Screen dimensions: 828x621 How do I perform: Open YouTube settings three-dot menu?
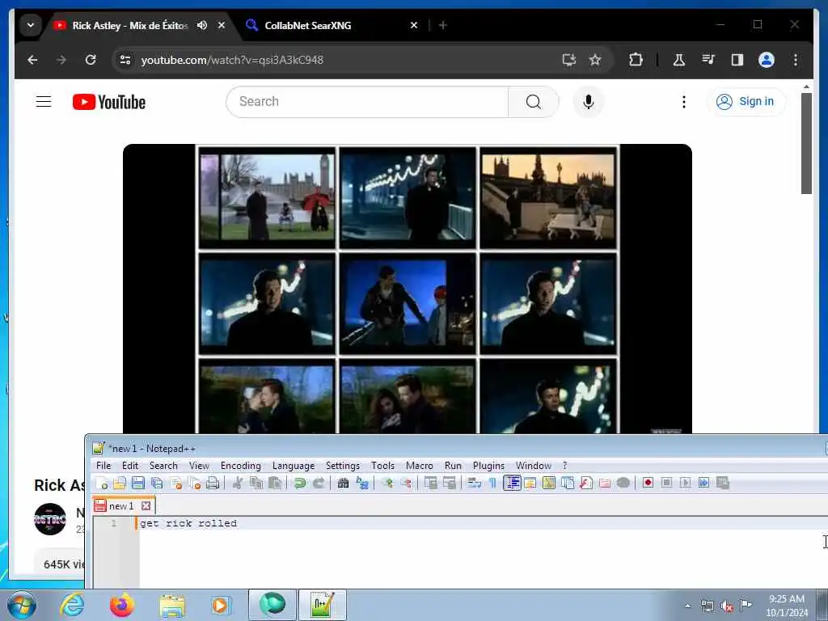[684, 101]
